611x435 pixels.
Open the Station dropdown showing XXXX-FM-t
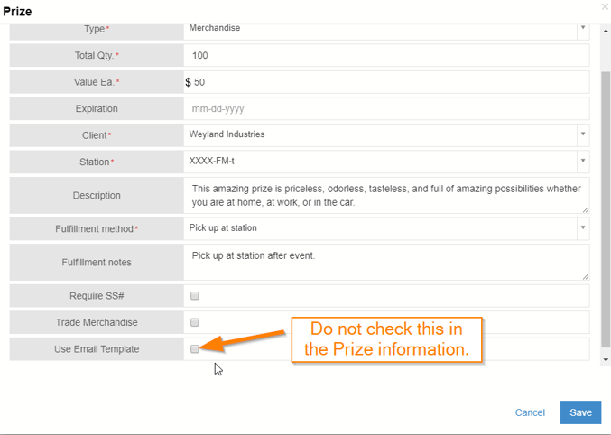[x=386, y=162]
